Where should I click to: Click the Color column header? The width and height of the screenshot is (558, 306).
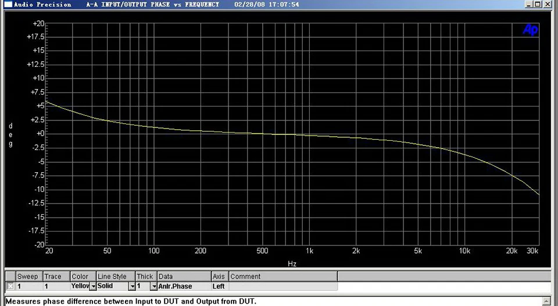83,276
